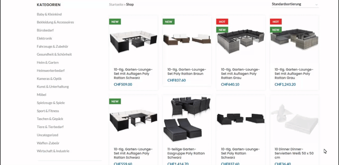This screenshot has width=339, height=165.
Task: Click the NEW badge on CHF559.60 lounge set
Action: [x=115, y=101]
